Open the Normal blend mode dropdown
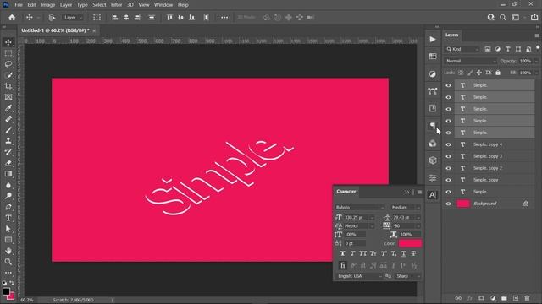Image resolution: width=542 pixels, height=304 pixels. [x=471, y=61]
